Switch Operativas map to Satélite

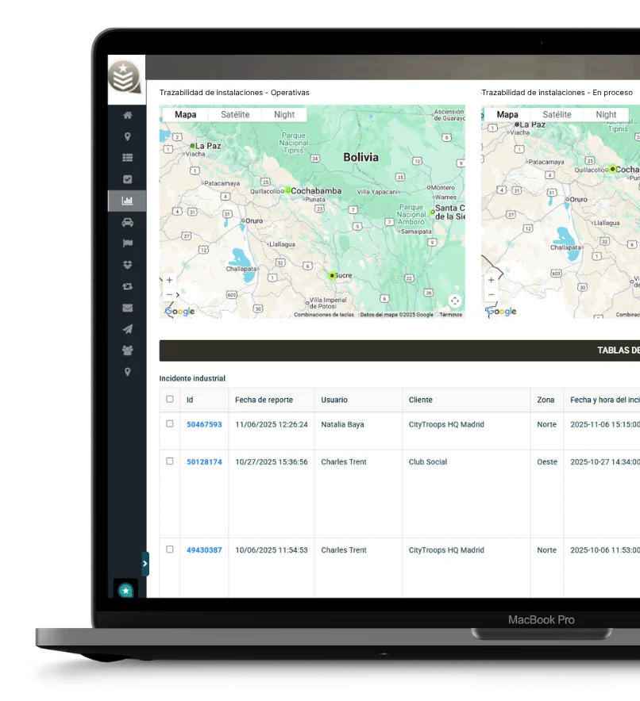pos(235,114)
